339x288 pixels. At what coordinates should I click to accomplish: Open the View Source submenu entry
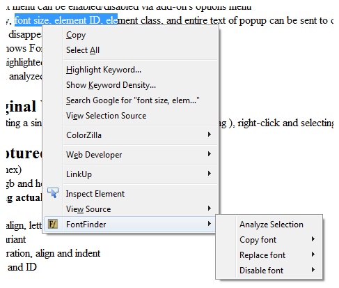tap(131, 209)
